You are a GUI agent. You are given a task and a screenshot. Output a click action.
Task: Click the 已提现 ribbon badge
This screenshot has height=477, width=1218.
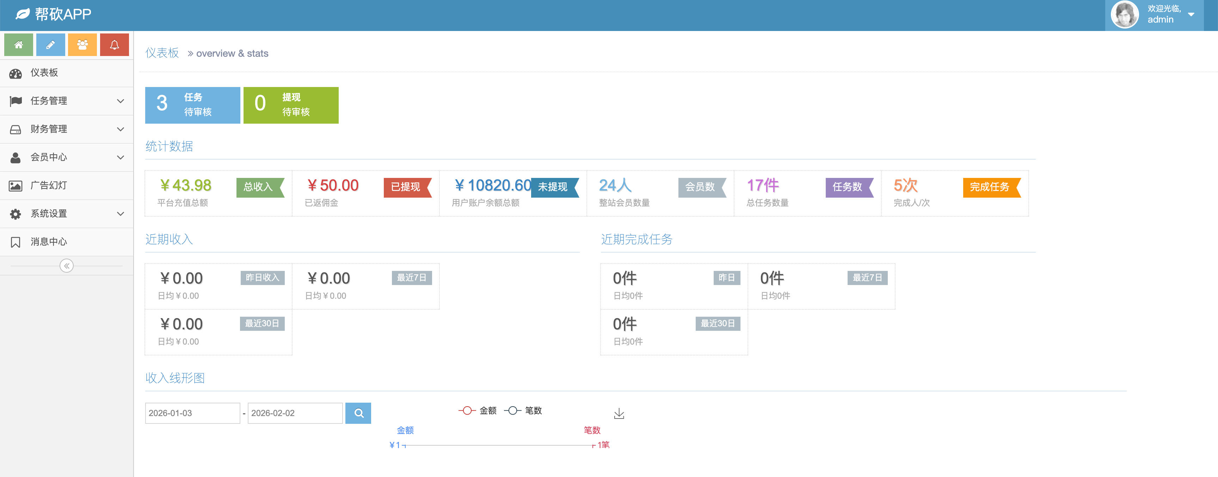pos(407,187)
